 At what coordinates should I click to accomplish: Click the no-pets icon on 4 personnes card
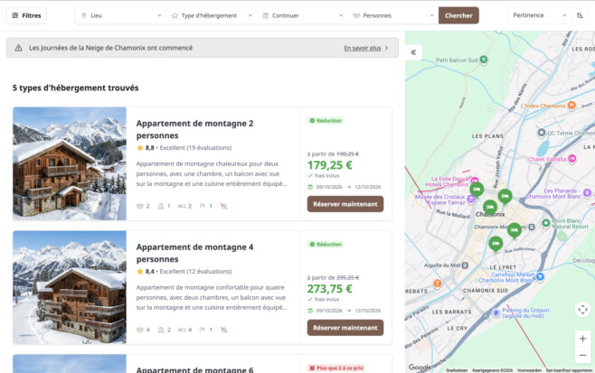pyautogui.click(x=224, y=330)
